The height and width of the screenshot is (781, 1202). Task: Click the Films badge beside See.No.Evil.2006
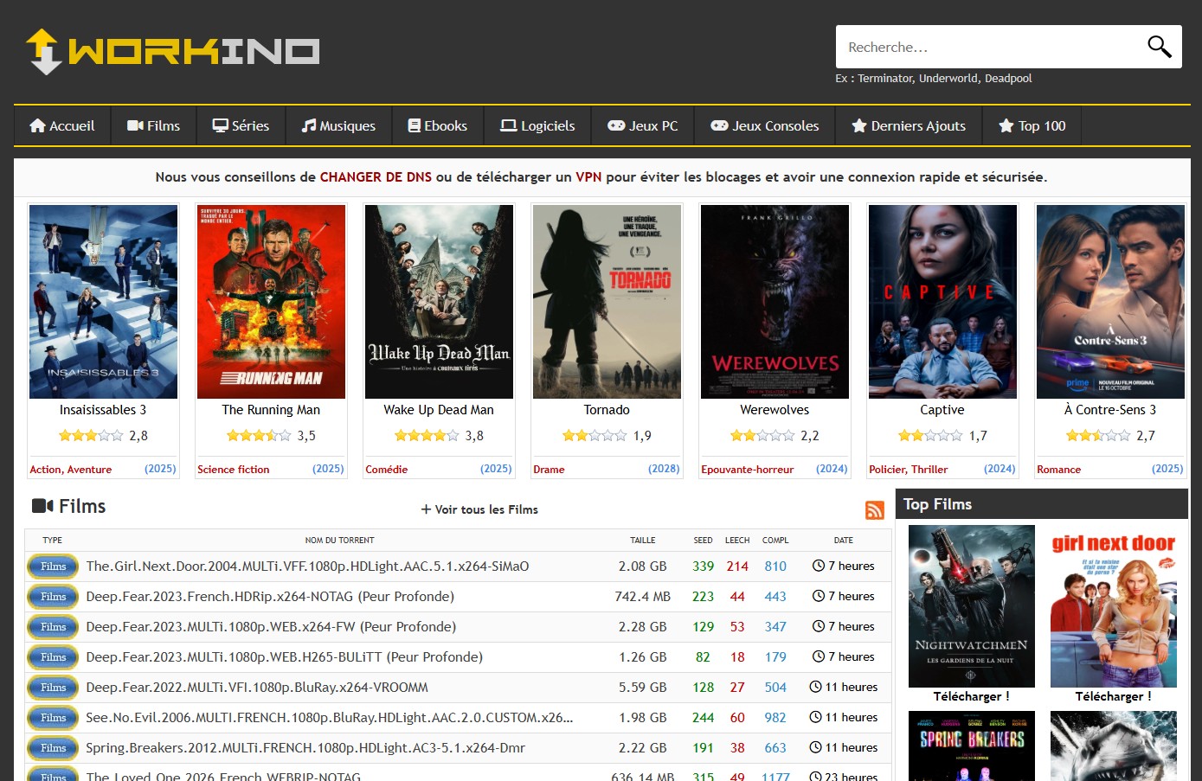(x=54, y=718)
